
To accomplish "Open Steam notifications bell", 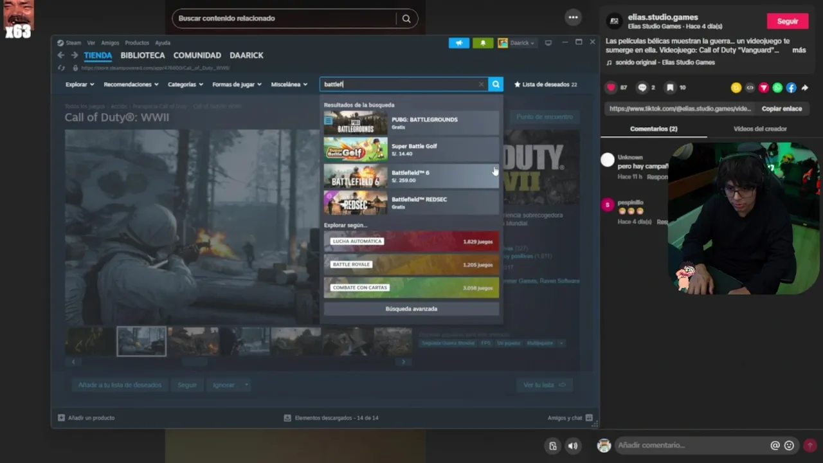I will (483, 43).
